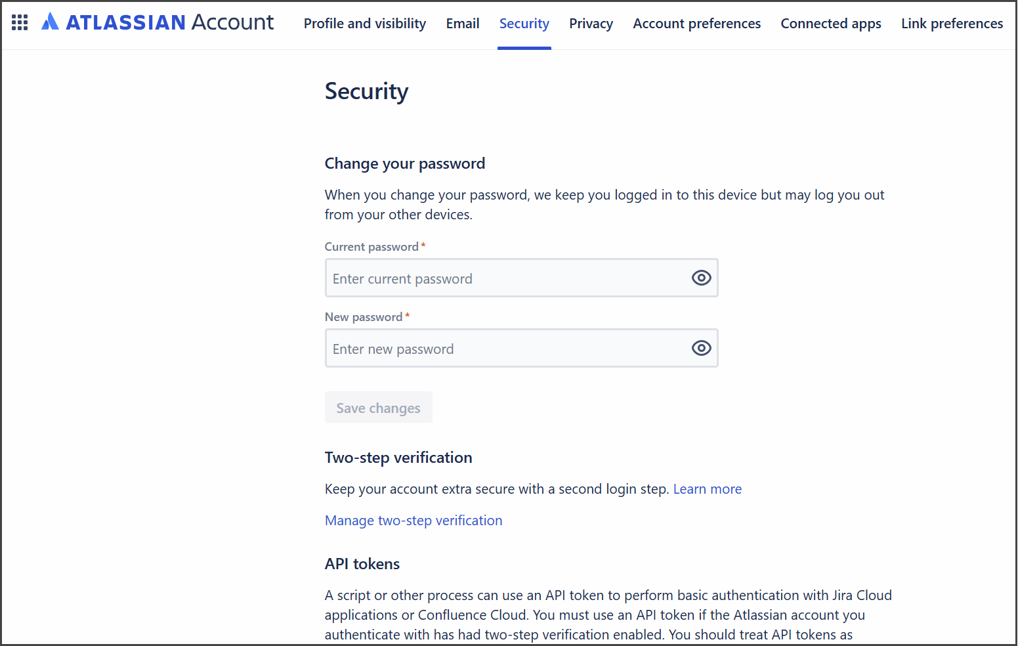The image size is (1018, 646).
Task: Click Manage two-step verification link
Action: 414,521
